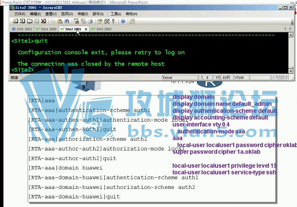Click the grayed SecureFX toolbar icon

(133, 21)
